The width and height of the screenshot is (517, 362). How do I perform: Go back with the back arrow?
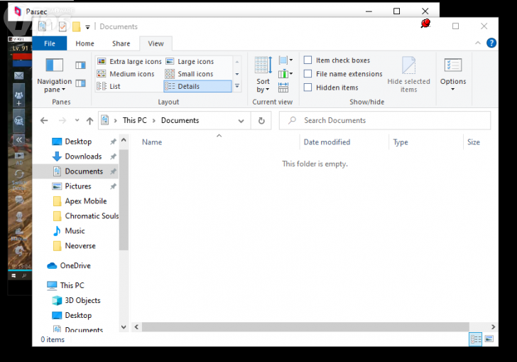point(44,121)
